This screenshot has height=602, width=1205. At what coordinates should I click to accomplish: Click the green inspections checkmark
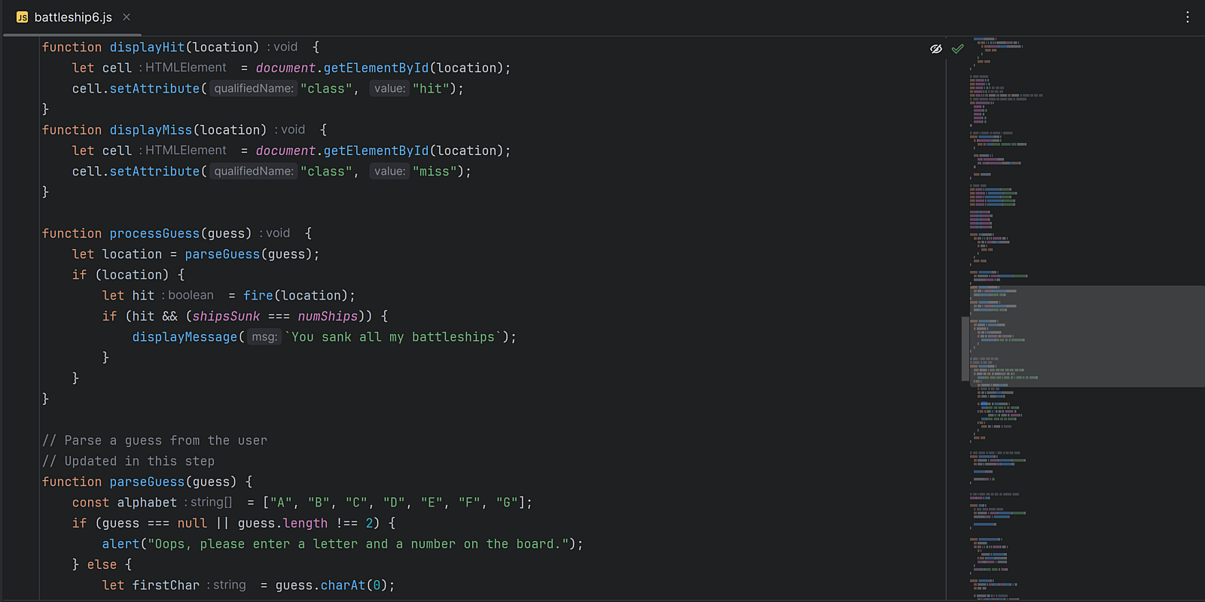tap(957, 48)
